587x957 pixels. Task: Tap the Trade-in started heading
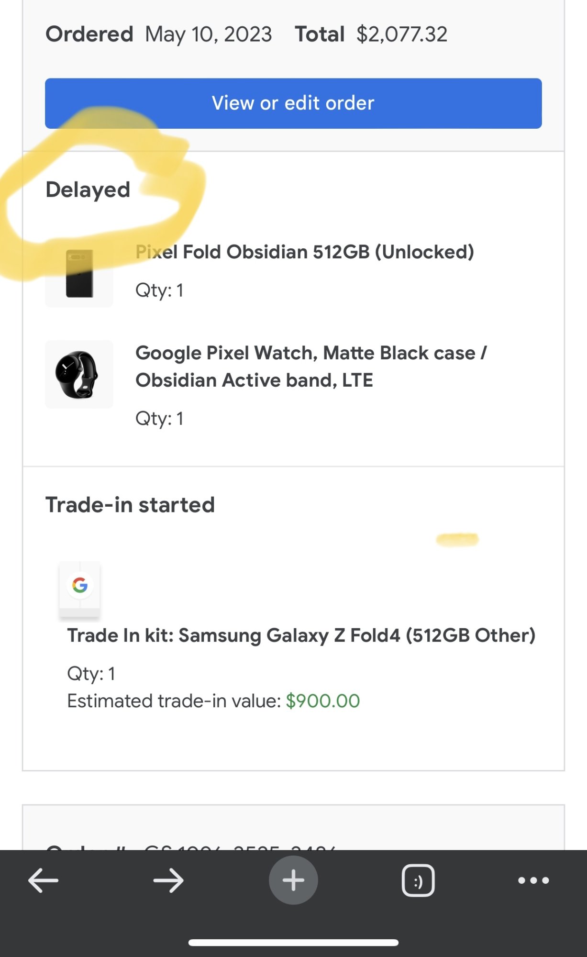(x=130, y=505)
